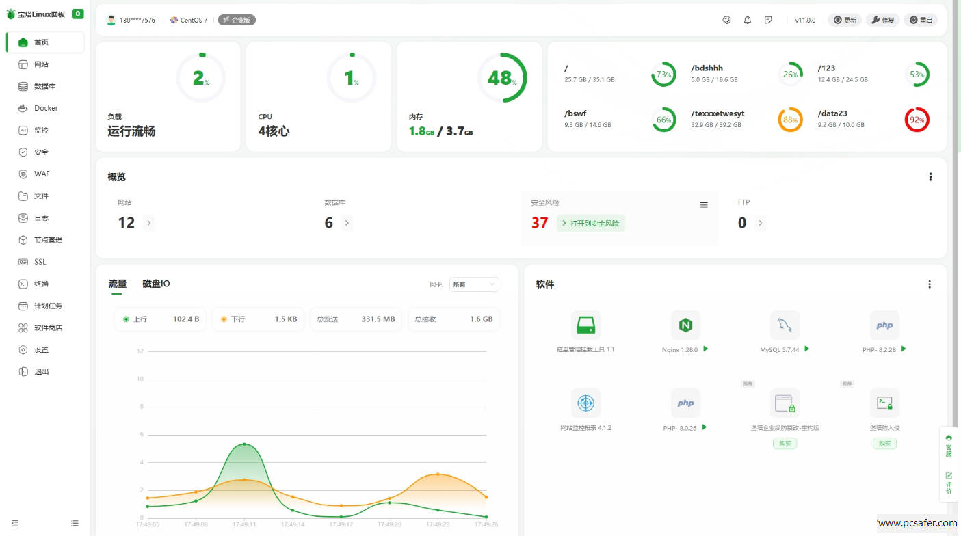The image size is (961, 536).
Task: Expand the 网站 count arrow
Action: pyautogui.click(x=149, y=223)
